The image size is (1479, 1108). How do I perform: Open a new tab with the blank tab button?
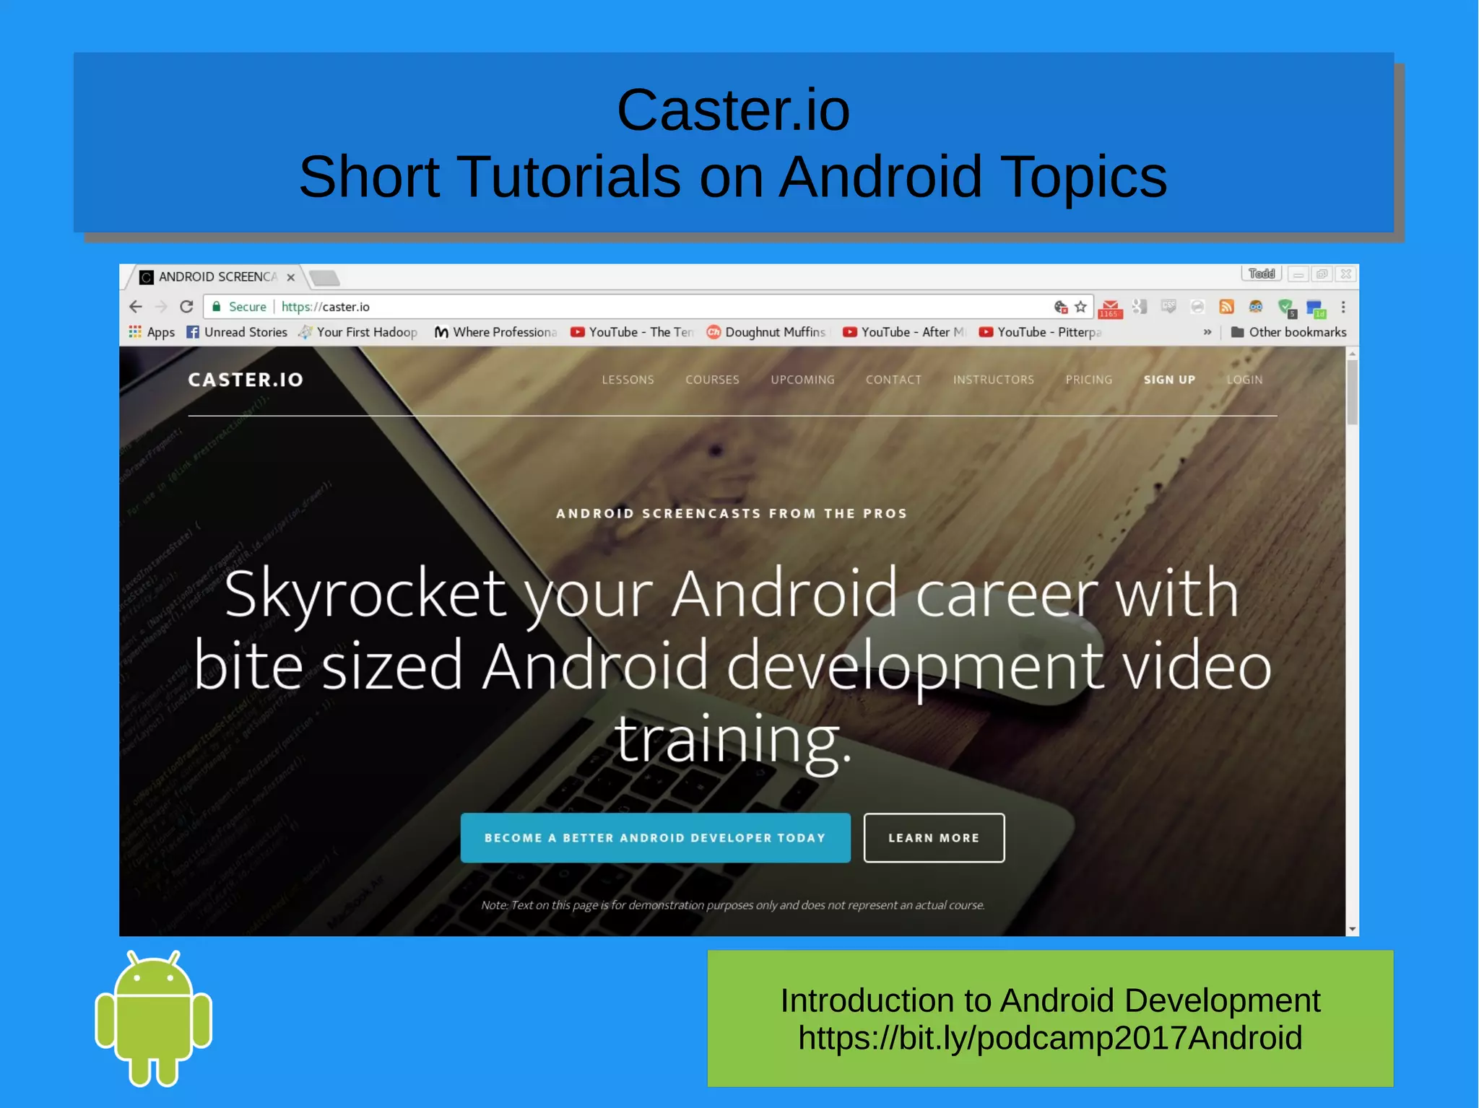[324, 277]
